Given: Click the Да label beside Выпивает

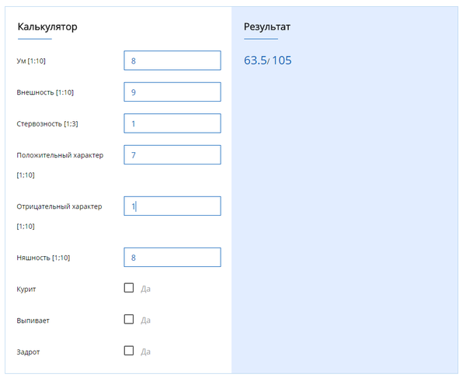Looking at the screenshot, I should click(x=145, y=320).
